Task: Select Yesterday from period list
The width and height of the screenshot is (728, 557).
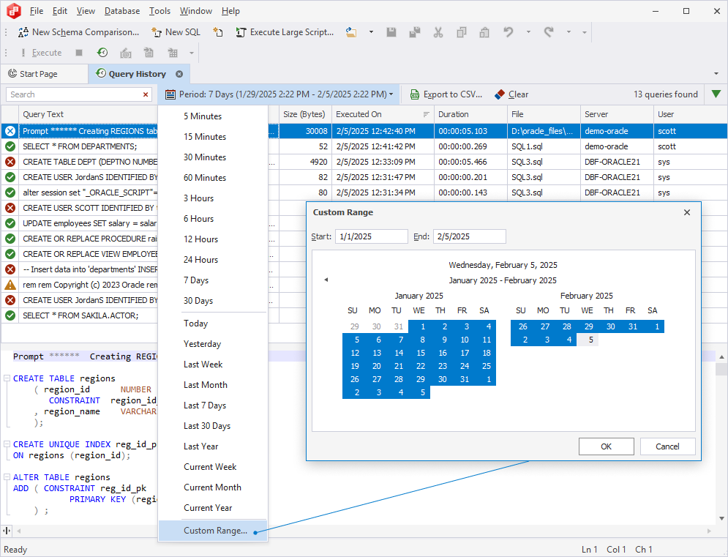Action: click(213, 344)
